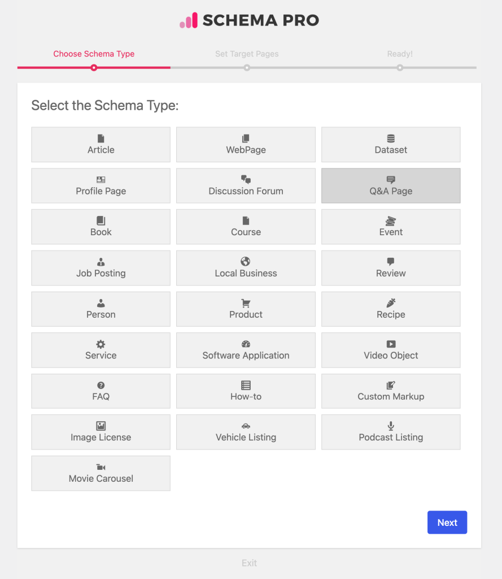Click the pink progress dot under Choose Schema Type

coord(94,68)
